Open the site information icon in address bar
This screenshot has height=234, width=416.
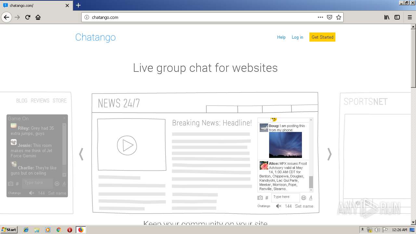(x=87, y=17)
